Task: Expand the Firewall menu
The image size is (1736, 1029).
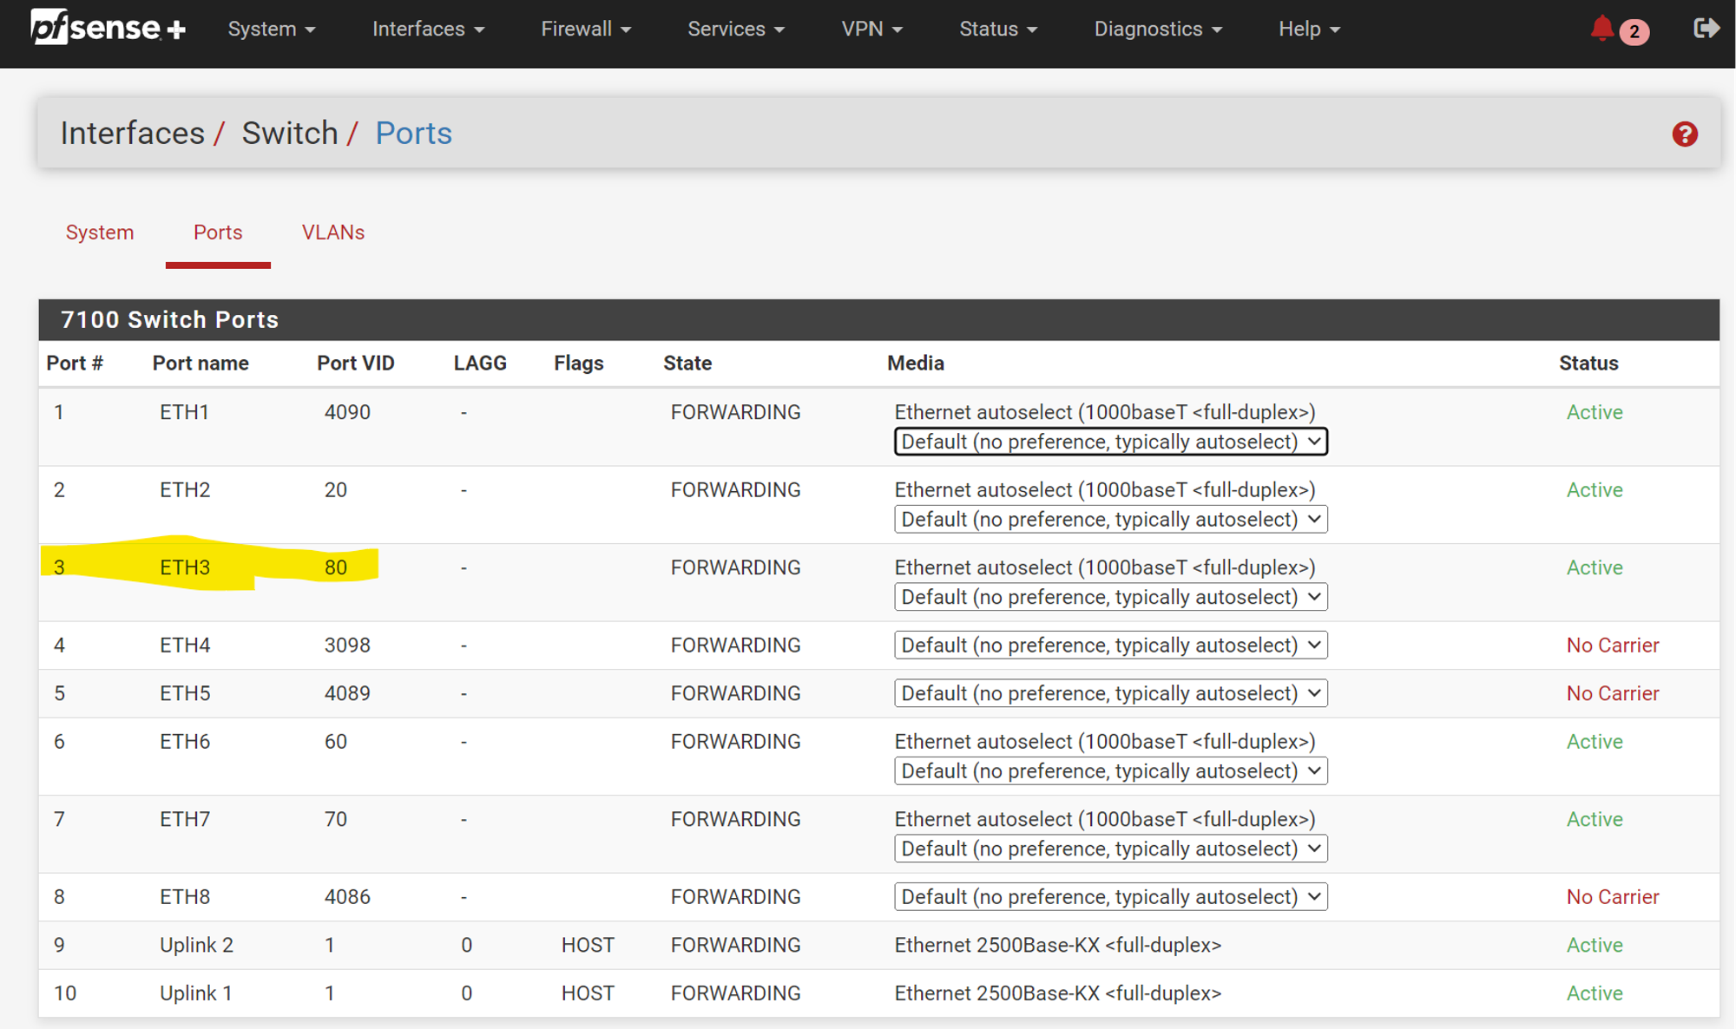Action: point(586,29)
